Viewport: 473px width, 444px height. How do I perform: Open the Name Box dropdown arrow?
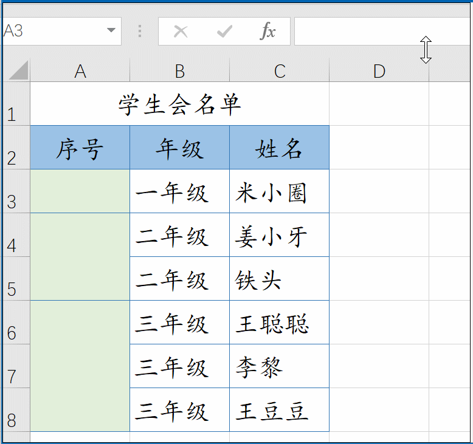tap(111, 30)
